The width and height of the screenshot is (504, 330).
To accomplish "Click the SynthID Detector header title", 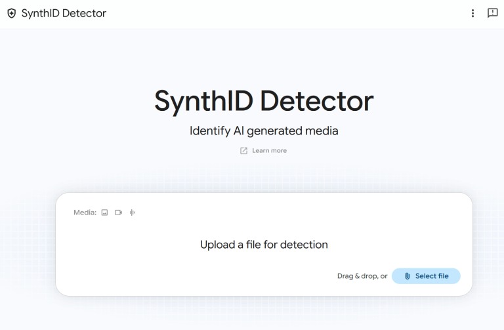I will point(64,13).
